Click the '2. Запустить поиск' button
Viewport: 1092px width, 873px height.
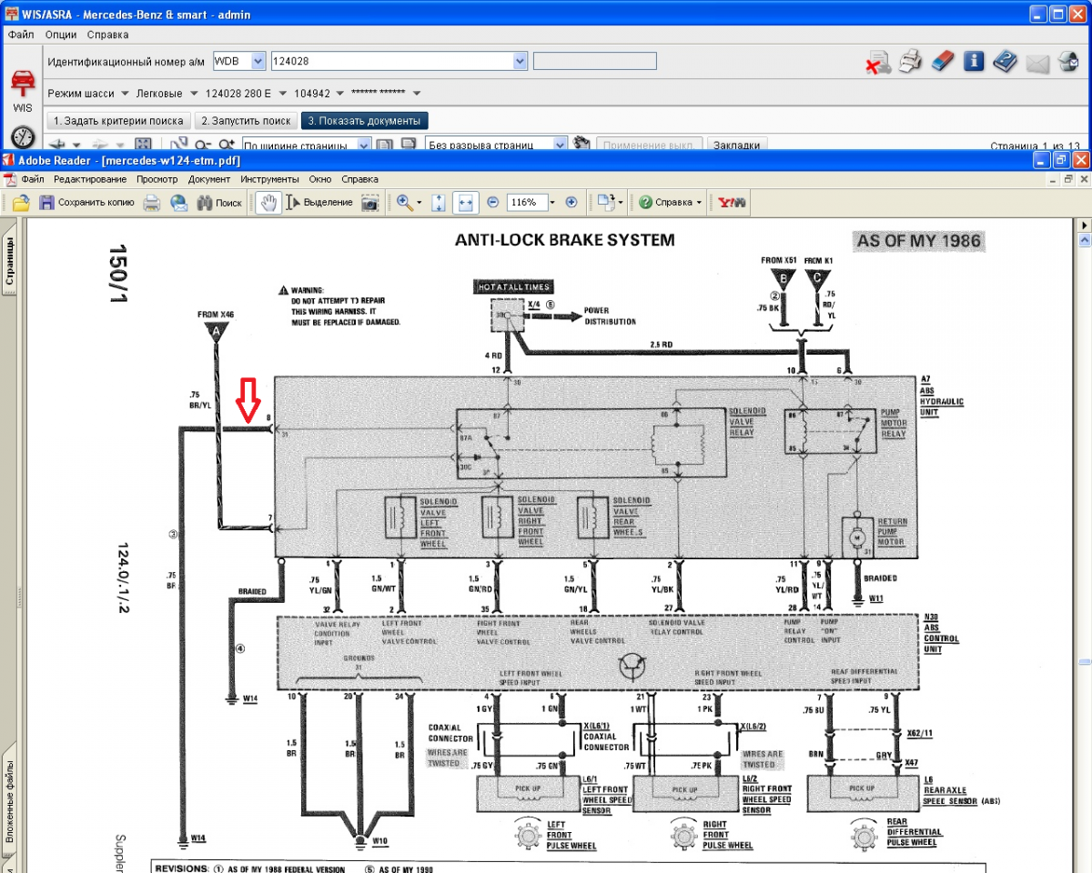pyautogui.click(x=246, y=120)
